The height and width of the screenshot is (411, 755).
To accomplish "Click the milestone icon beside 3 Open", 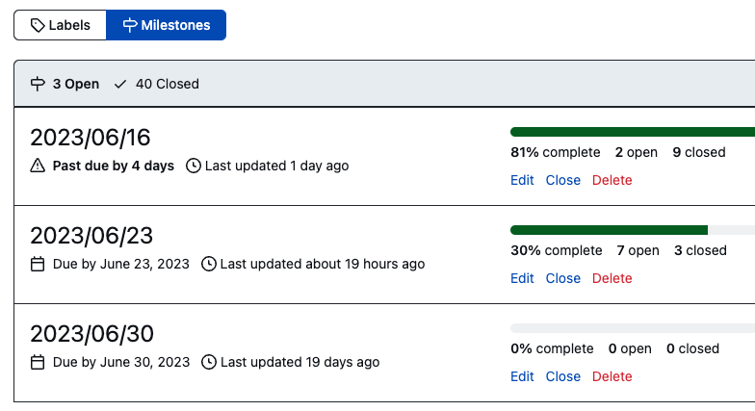I will click(38, 84).
